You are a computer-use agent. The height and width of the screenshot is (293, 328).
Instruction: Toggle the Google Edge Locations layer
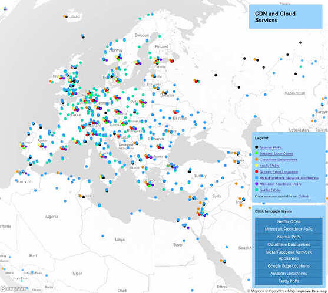pyautogui.click(x=289, y=266)
